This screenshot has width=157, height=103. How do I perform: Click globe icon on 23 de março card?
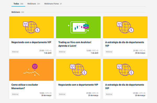point(125,70)
